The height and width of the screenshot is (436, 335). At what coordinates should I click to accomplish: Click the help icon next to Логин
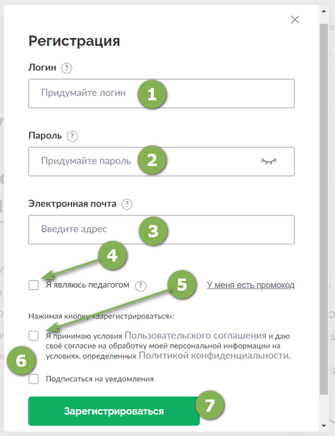point(66,68)
